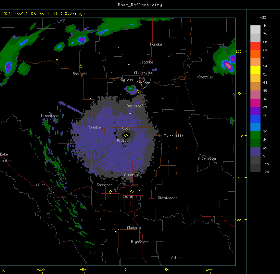Click the Ponoka city label
The image size is (280, 274).
[x=156, y=44]
